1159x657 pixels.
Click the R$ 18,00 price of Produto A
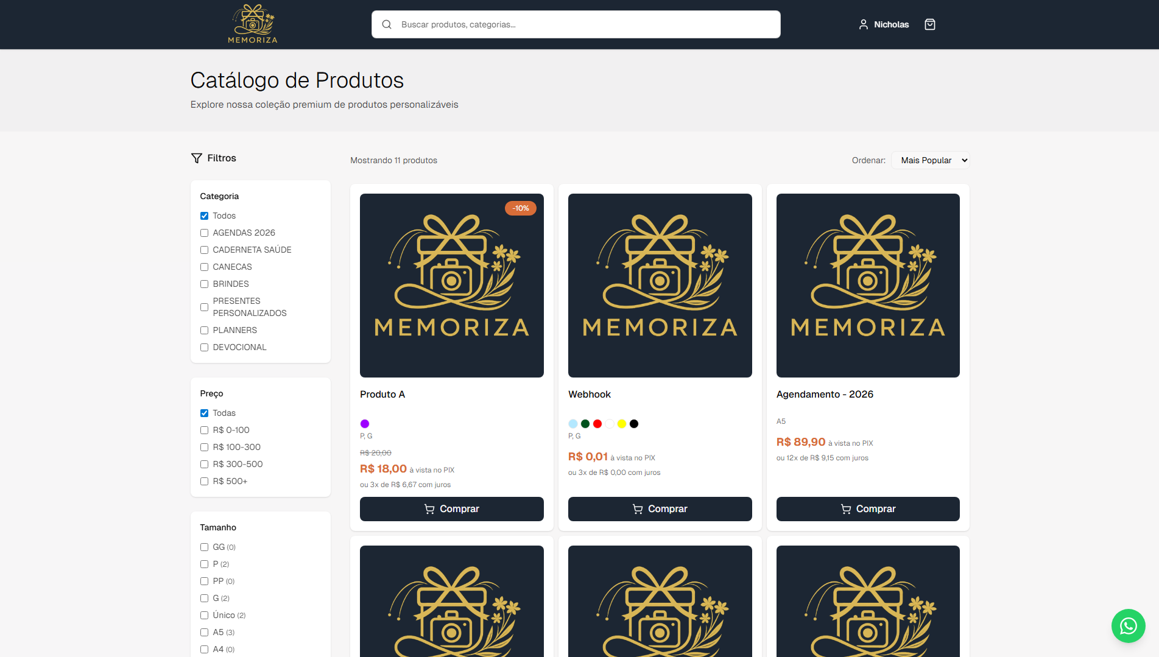[x=383, y=469]
